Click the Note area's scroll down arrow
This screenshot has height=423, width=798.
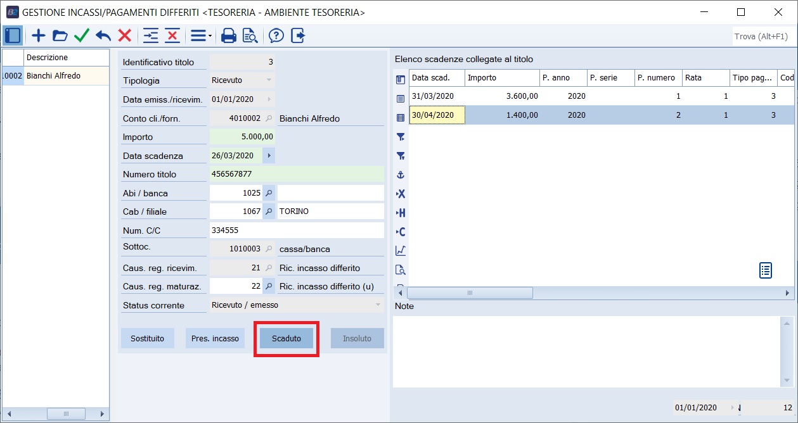tap(787, 381)
